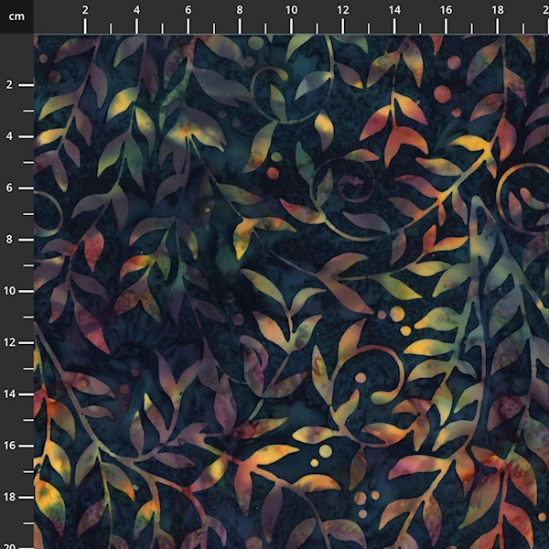This screenshot has height=549, width=549.
Task: Click the 10 mark on the top ruler
Action: (x=290, y=9)
